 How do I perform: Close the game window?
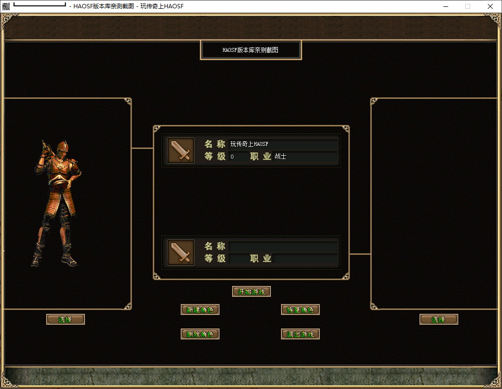(490, 6)
